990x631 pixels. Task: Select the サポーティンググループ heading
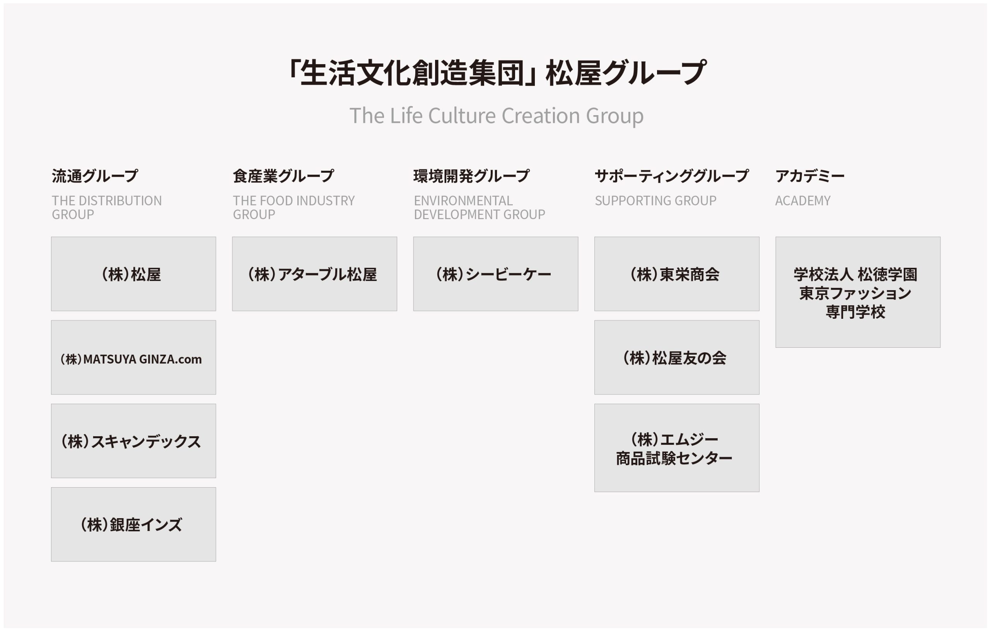pos(672,176)
